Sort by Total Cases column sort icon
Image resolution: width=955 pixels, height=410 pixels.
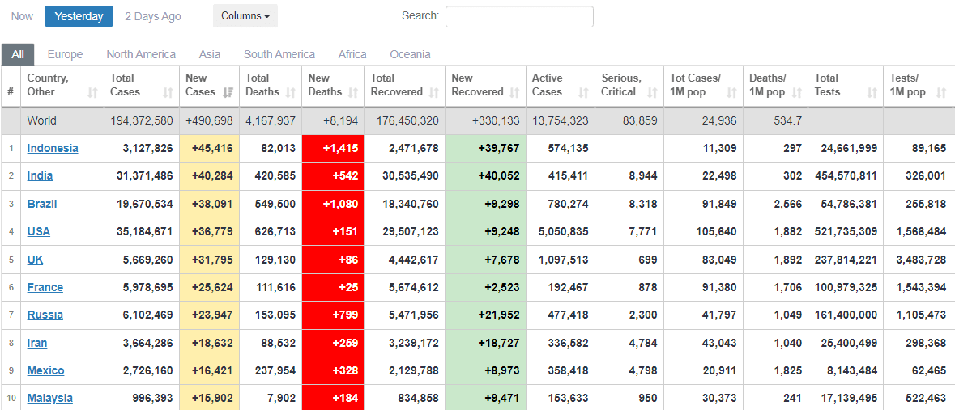pyautogui.click(x=168, y=92)
